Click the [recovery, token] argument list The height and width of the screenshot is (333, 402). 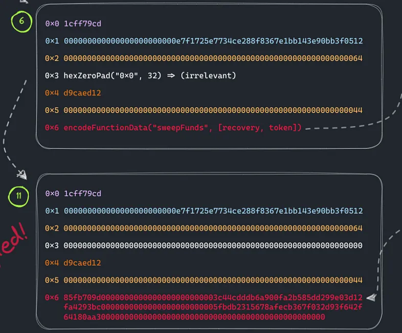260,128
